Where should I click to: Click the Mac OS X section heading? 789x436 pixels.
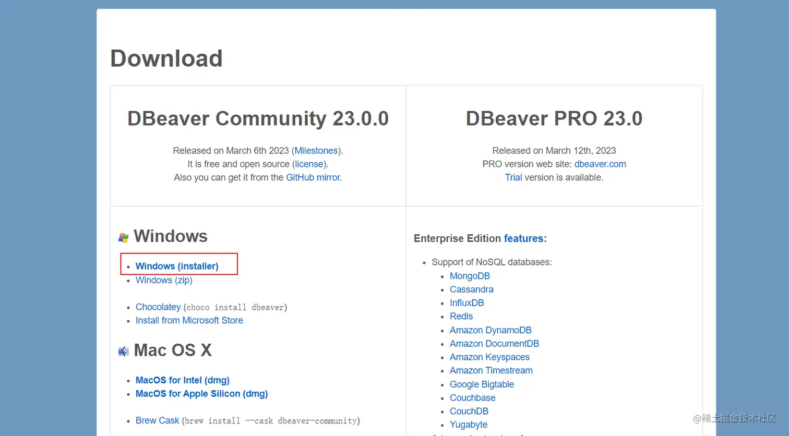coord(173,350)
